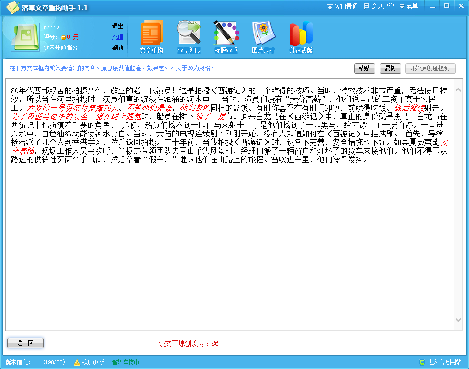
Task: Click the scrollbar up arrow
Action: tap(458, 89)
